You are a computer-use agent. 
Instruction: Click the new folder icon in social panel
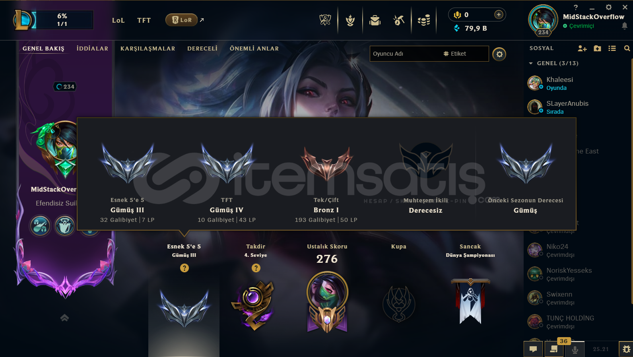click(597, 49)
